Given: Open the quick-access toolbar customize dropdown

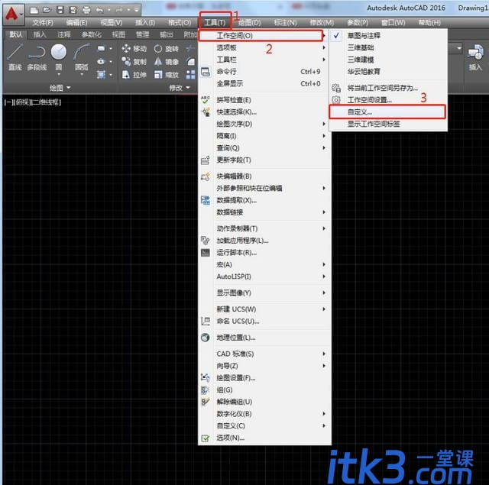Looking at the screenshot, I should click(136, 10).
